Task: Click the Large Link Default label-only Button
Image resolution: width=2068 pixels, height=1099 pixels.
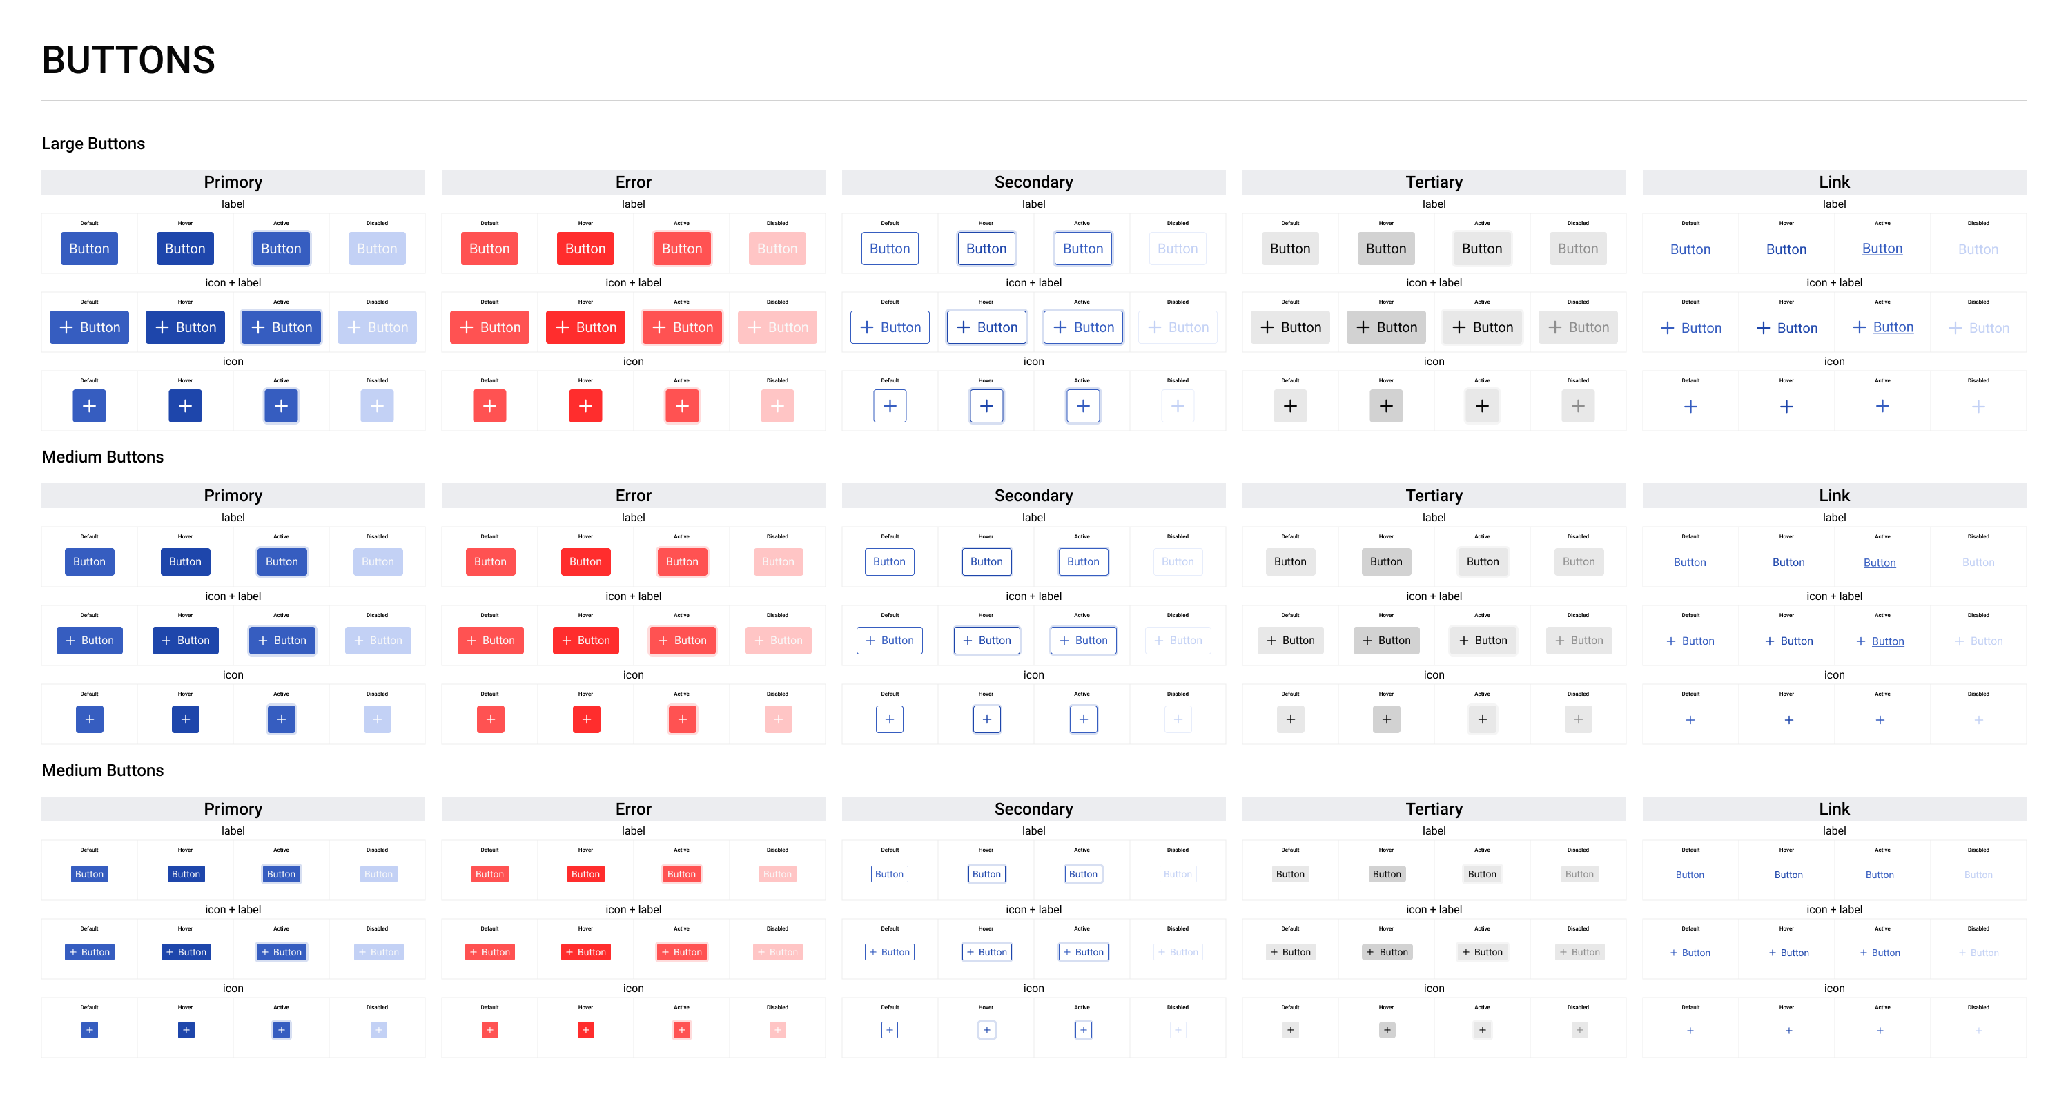Action: [1690, 250]
